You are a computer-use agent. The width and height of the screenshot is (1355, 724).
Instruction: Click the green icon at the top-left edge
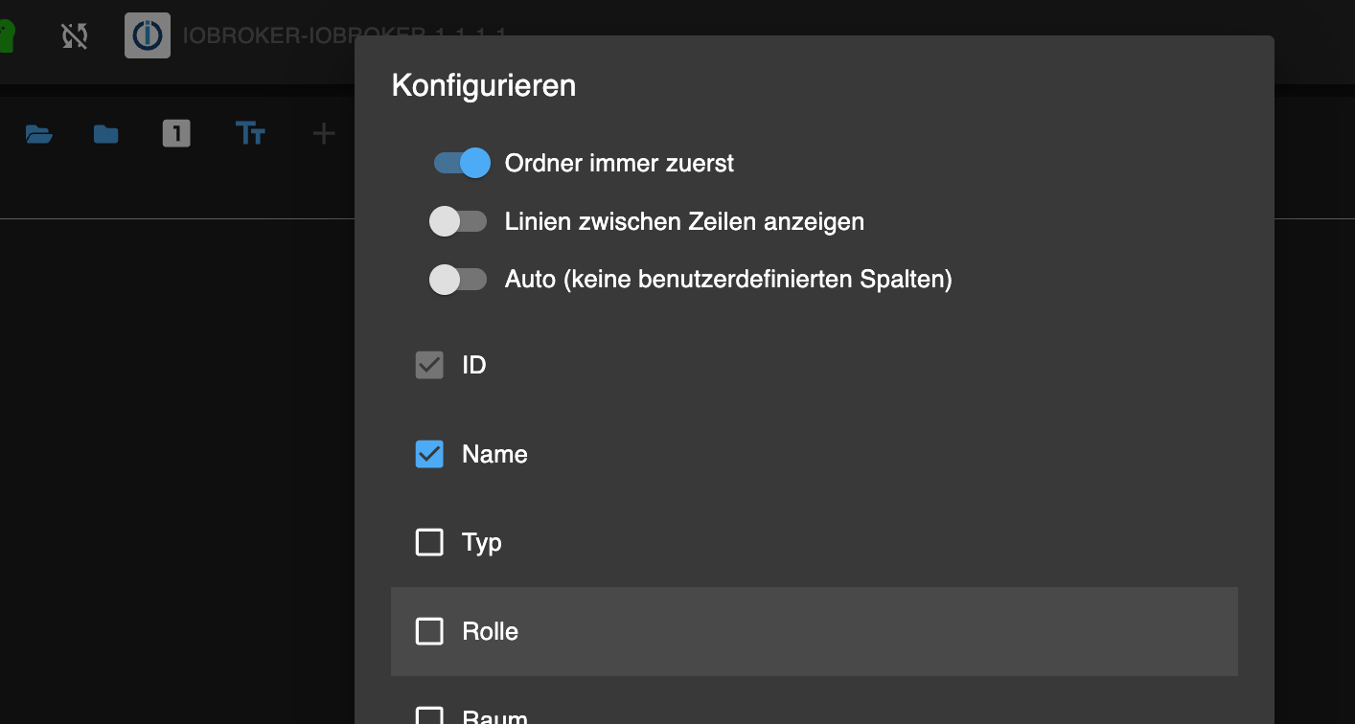pos(7,36)
